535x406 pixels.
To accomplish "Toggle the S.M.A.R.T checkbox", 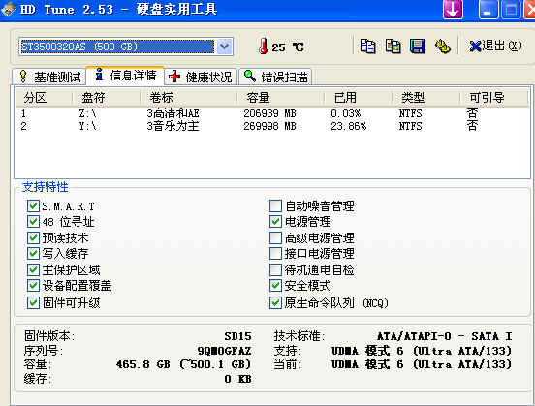I will [x=33, y=206].
